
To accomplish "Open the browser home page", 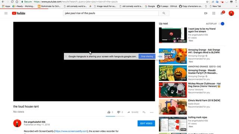I will (x=17, y=2).
